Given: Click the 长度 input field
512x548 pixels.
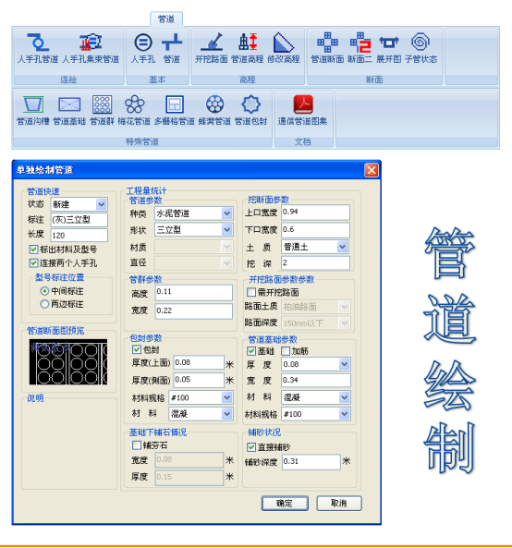Looking at the screenshot, I should [x=79, y=236].
